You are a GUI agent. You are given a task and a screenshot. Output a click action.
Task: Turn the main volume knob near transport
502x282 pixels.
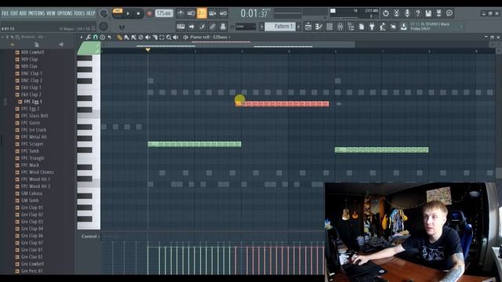(x=104, y=13)
